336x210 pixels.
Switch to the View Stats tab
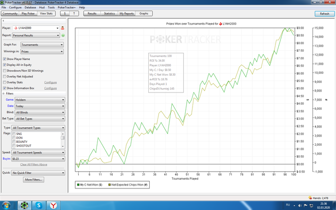46,13
